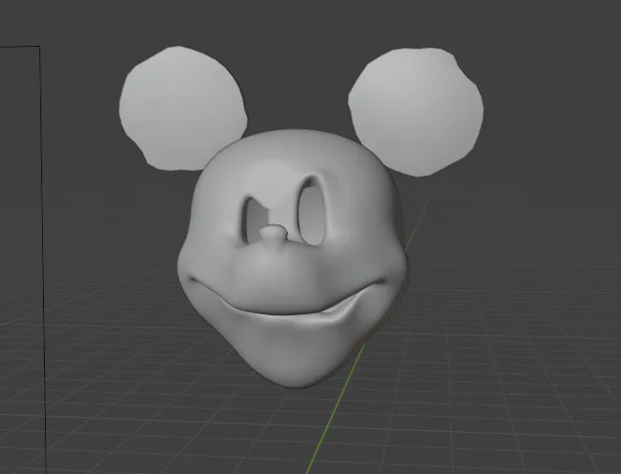This screenshot has height=474, width=621.
Task: Click inside the larger oval eye socket
Action: click(311, 215)
